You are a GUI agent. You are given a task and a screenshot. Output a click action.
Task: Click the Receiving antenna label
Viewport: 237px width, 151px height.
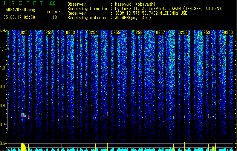(87, 18)
